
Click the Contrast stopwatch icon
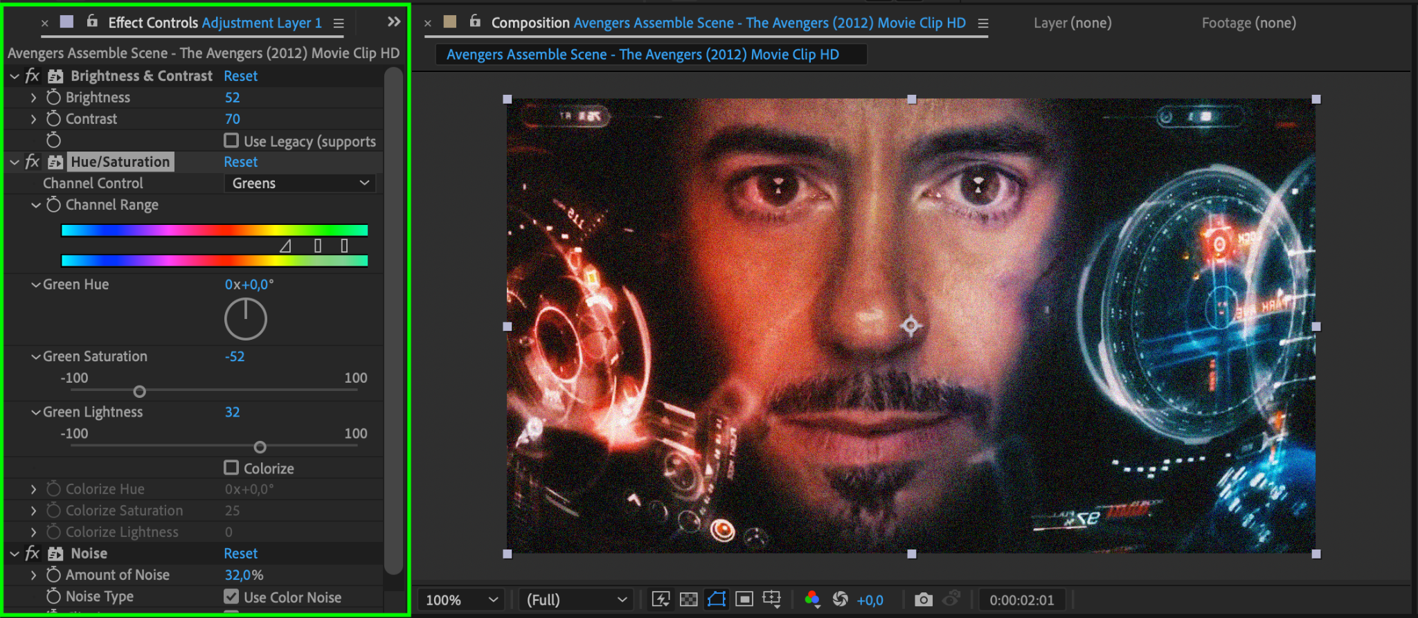click(x=53, y=119)
